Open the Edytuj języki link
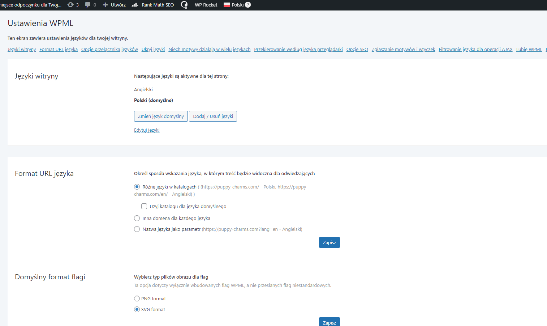547x326 pixels. (147, 130)
